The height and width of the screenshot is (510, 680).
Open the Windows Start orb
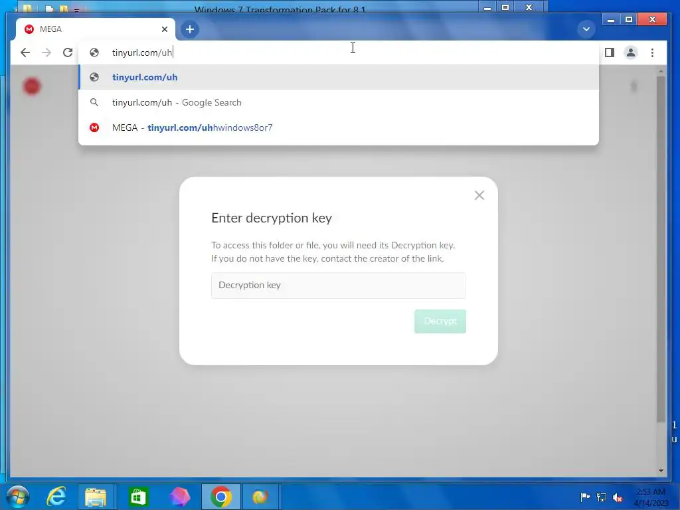pos(18,497)
